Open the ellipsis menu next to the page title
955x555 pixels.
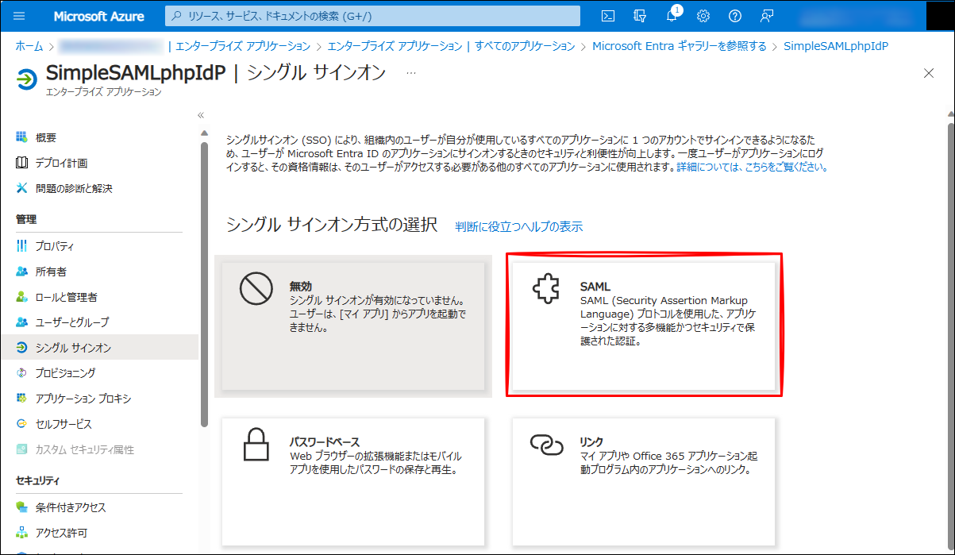pos(410,72)
